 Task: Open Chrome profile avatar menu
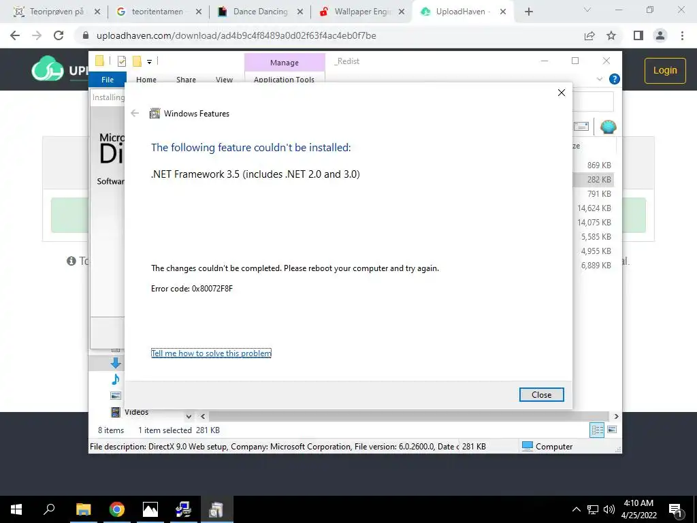click(x=660, y=35)
